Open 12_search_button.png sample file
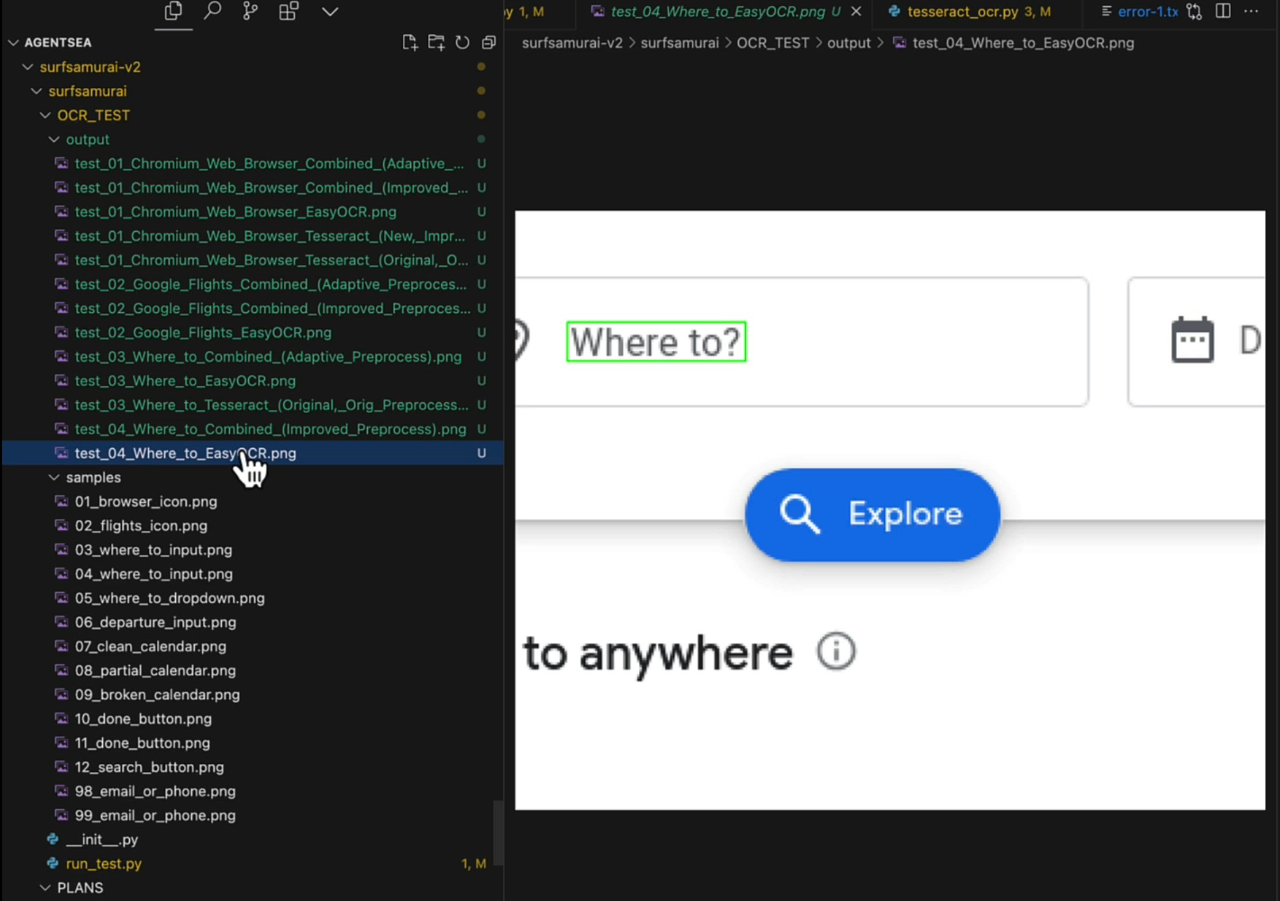This screenshot has width=1280, height=901. [149, 767]
